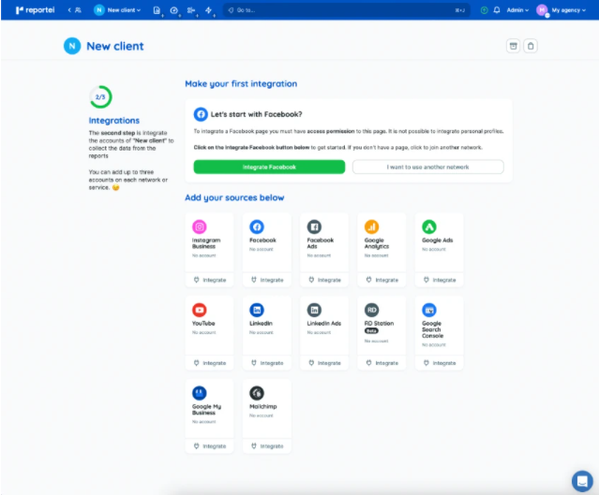
Task: Click the RD Station icon
Action: tap(372, 310)
